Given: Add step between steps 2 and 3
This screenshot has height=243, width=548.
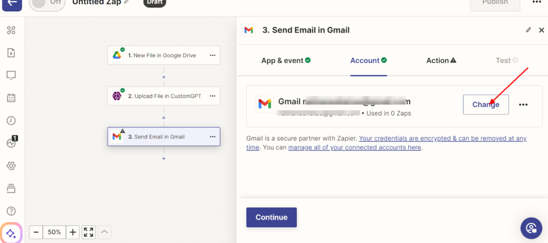Looking at the screenshot, I should [x=164, y=118].
